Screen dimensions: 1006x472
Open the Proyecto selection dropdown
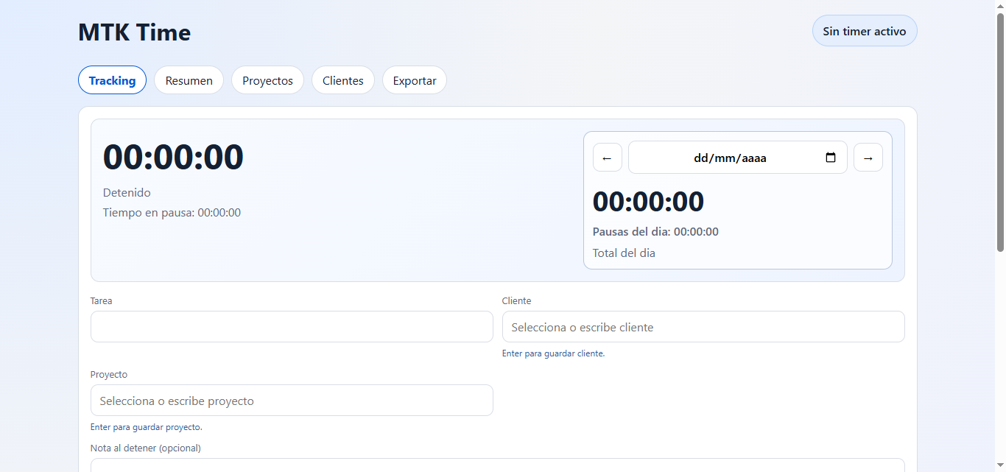pos(292,400)
